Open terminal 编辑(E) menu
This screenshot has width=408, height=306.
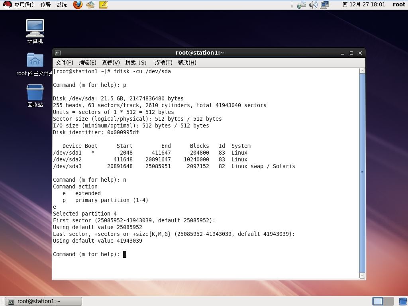point(87,63)
